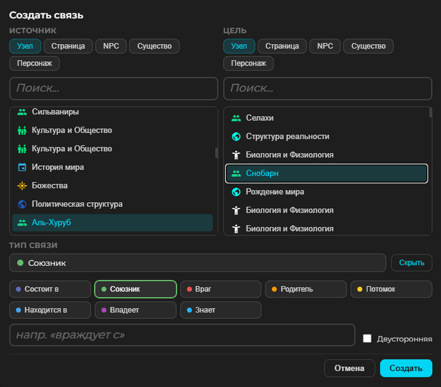Pick the Состоит в relation type
The image size is (441, 387).
click(50, 289)
